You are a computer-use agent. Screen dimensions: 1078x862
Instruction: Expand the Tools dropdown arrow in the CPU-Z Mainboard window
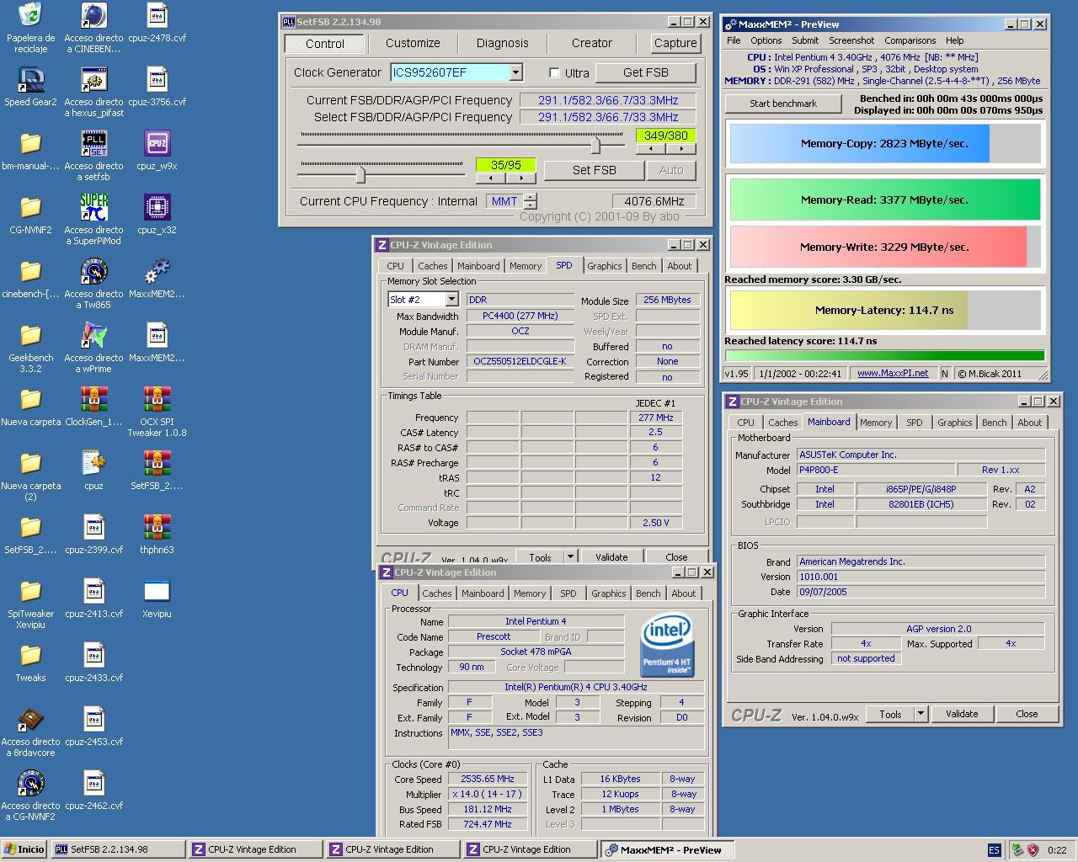tap(921, 714)
